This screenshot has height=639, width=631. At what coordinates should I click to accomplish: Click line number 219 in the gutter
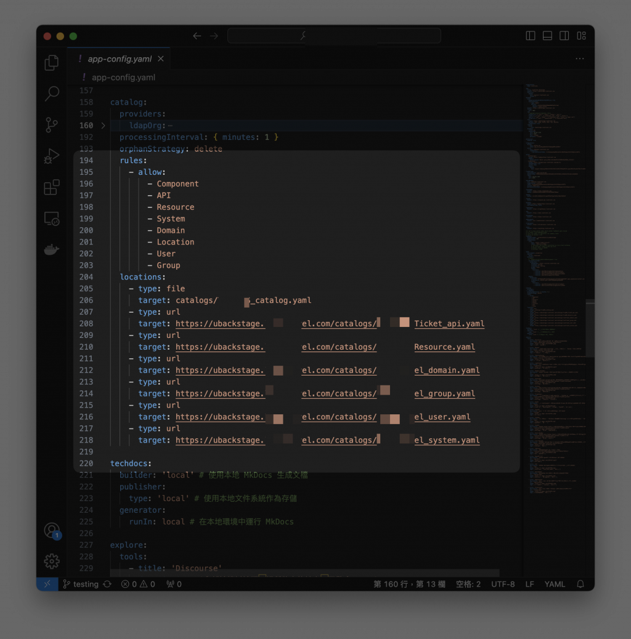(86, 451)
